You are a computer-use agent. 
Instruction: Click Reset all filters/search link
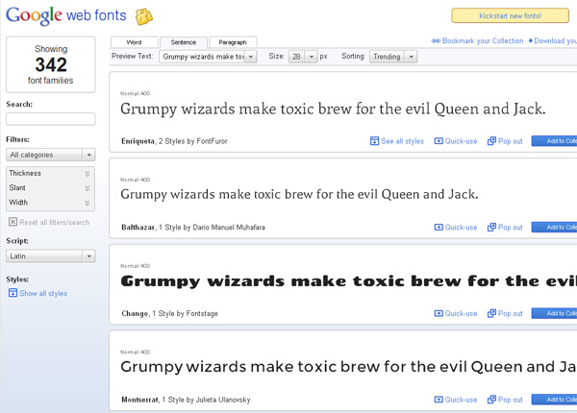[x=55, y=222]
